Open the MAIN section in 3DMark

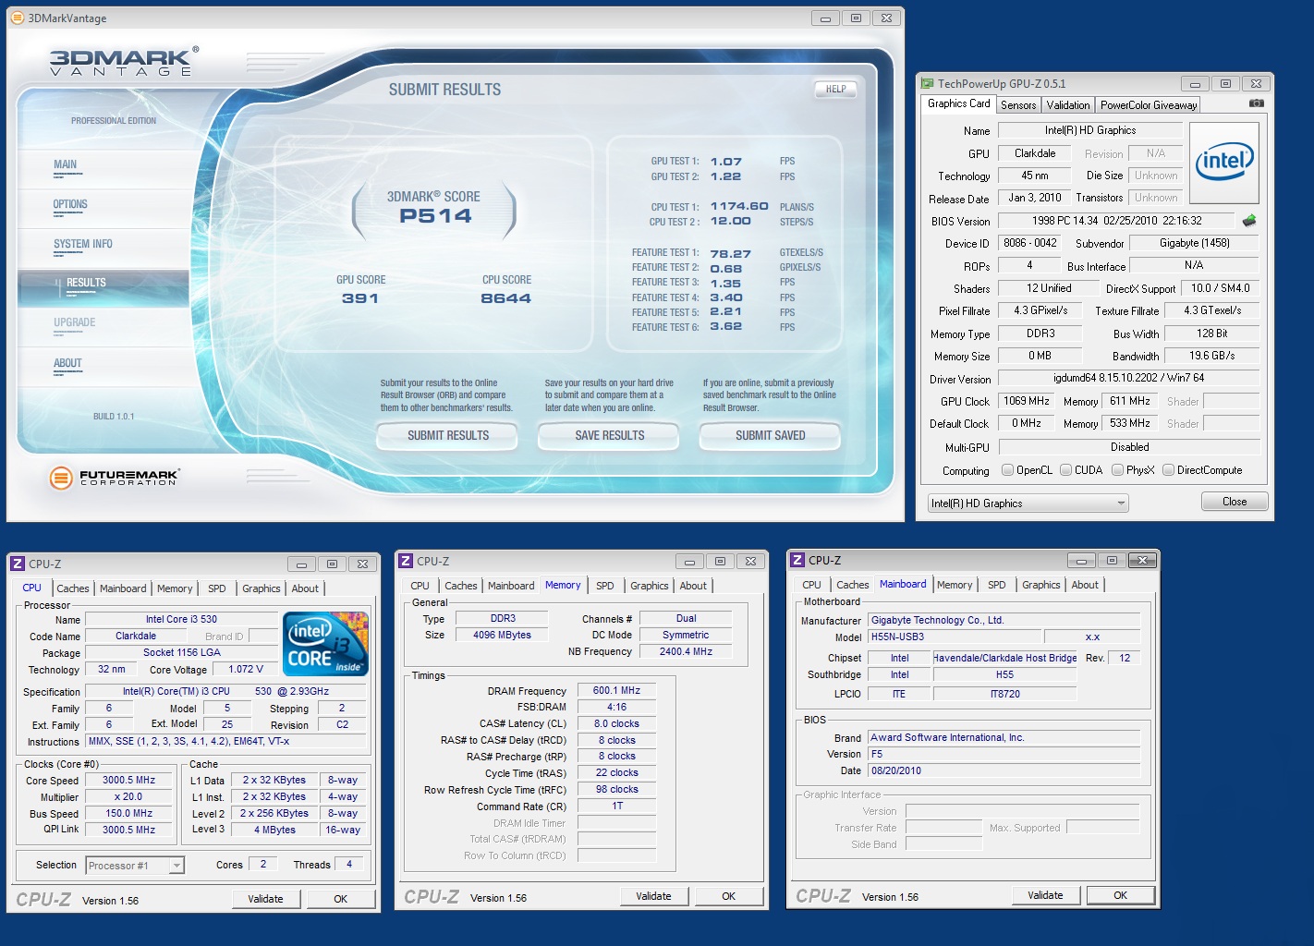click(66, 165)
